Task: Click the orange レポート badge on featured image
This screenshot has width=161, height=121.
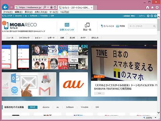Action: 99,76
